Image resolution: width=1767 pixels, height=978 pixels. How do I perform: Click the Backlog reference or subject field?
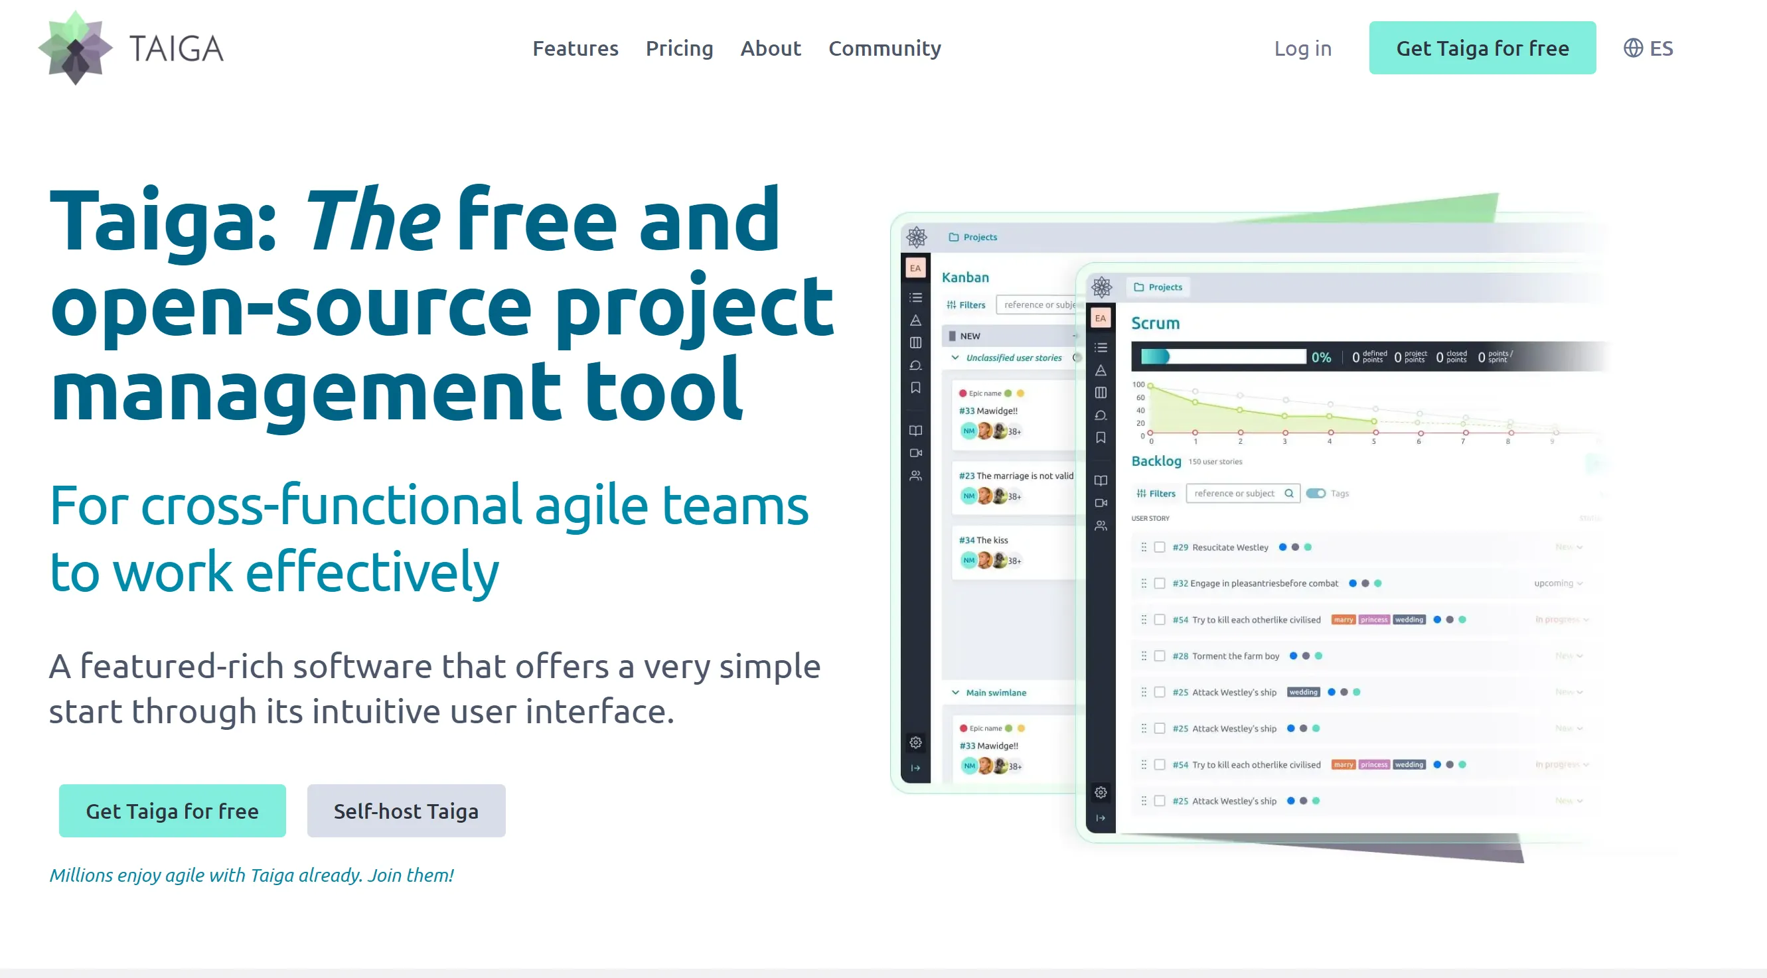1234,493
